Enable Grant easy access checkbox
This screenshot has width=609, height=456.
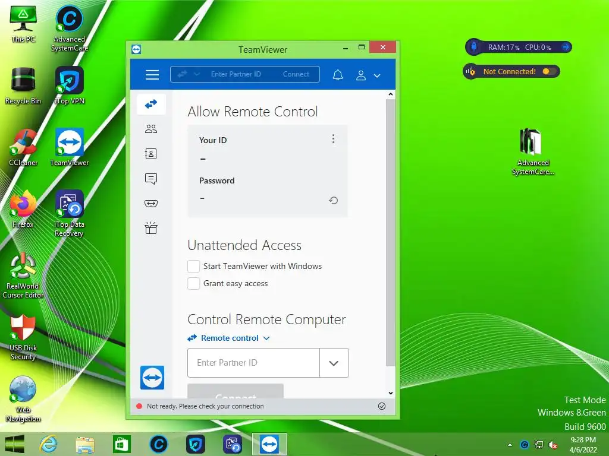pyautogui.click(x=193, y=283)
